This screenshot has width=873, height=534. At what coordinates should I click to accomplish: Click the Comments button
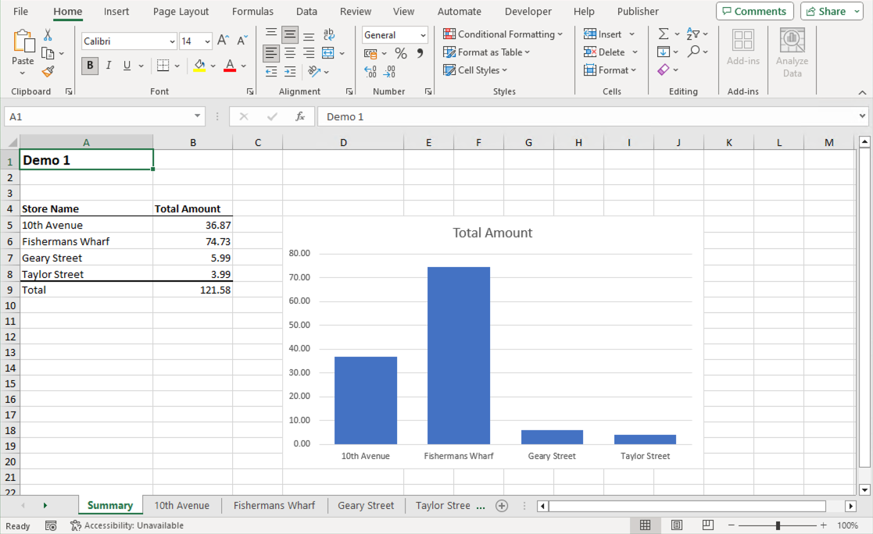click(753, 11)
